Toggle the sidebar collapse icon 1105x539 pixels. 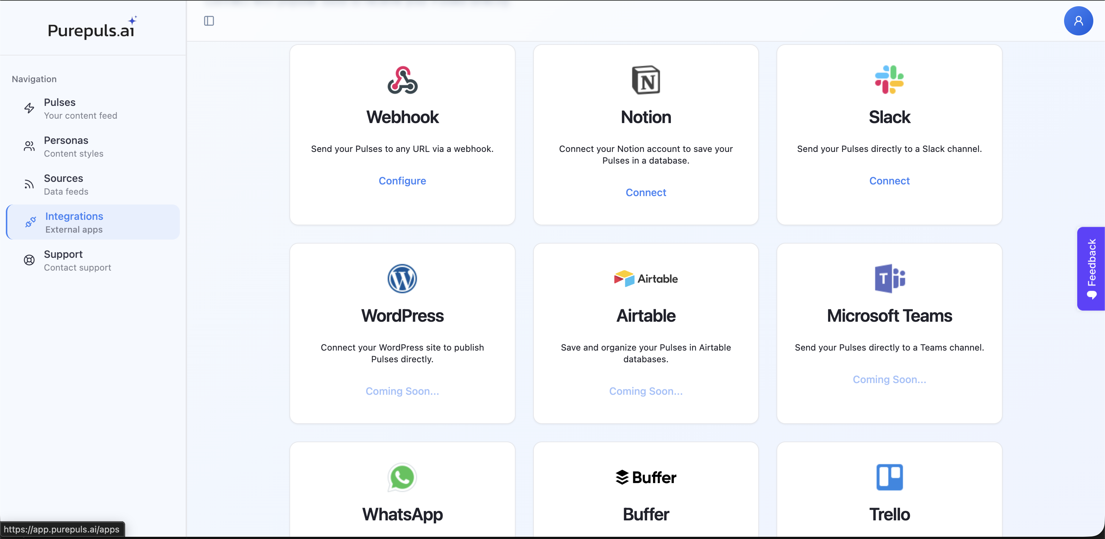[209, 20]
